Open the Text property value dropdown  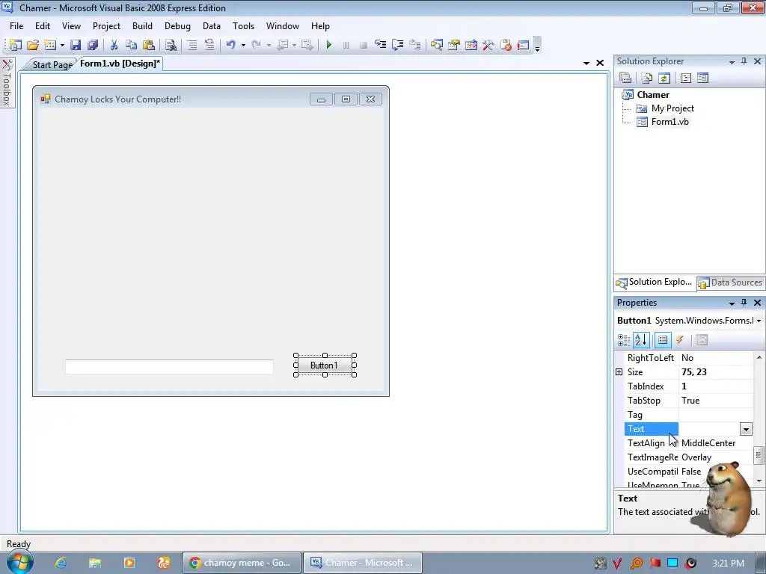746,430
